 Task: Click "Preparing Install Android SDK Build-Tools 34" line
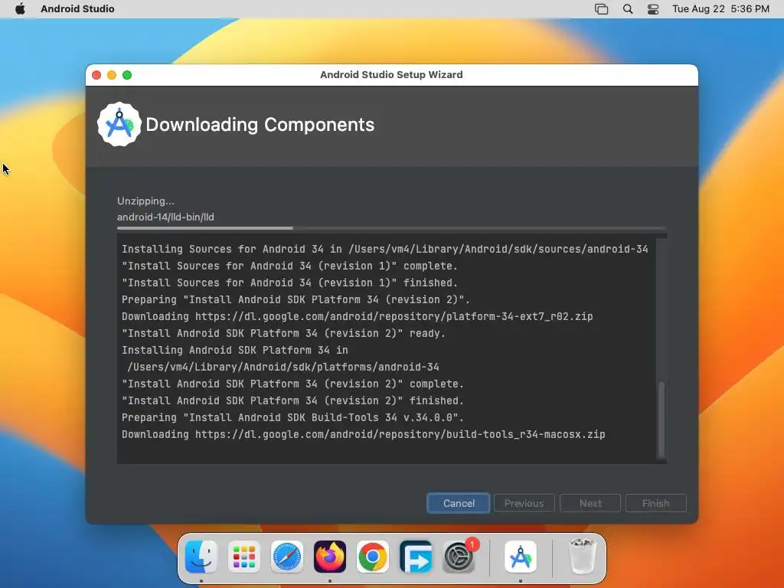(x=293, y=417)
